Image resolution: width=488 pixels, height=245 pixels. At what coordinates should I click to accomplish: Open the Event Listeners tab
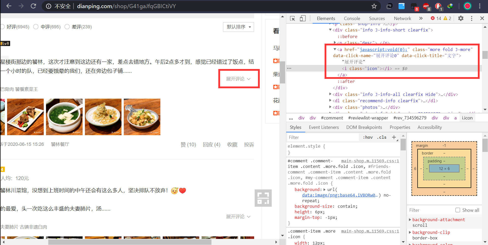324,127
